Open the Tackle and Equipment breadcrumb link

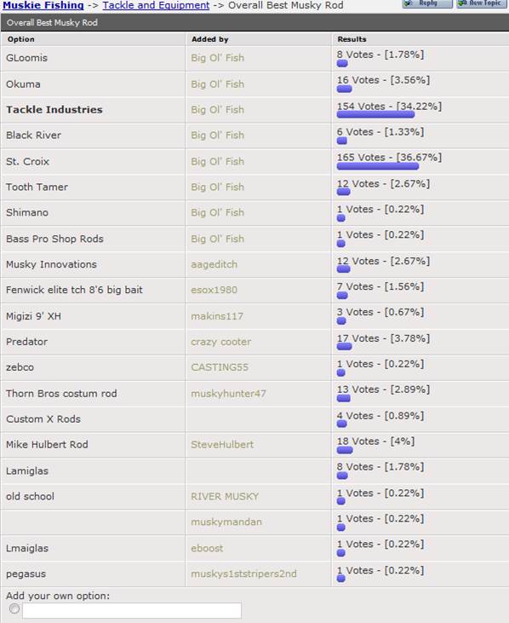(x=156, y=5)
